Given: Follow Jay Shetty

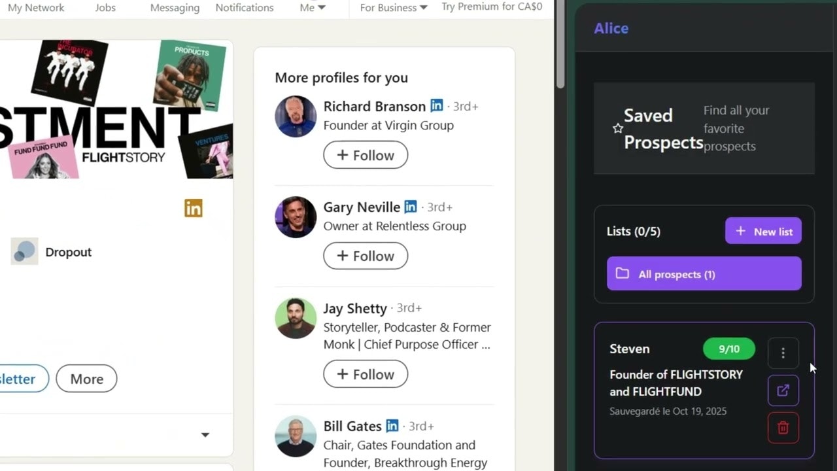Looking at the screenshot, I should coord(366,374).
